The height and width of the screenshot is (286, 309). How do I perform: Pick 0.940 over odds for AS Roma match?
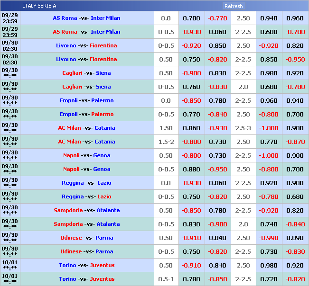click(x=269, y=18)
